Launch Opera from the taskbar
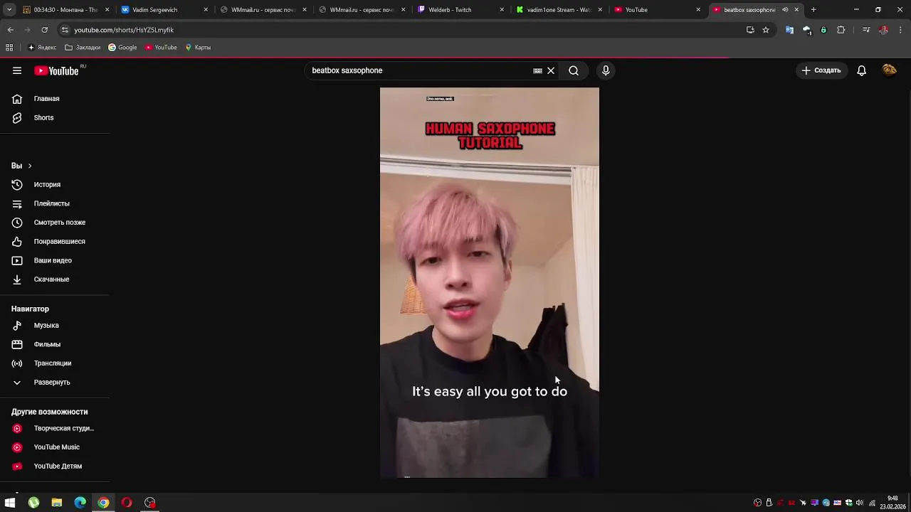911x512 pixels. coord(127,503)
